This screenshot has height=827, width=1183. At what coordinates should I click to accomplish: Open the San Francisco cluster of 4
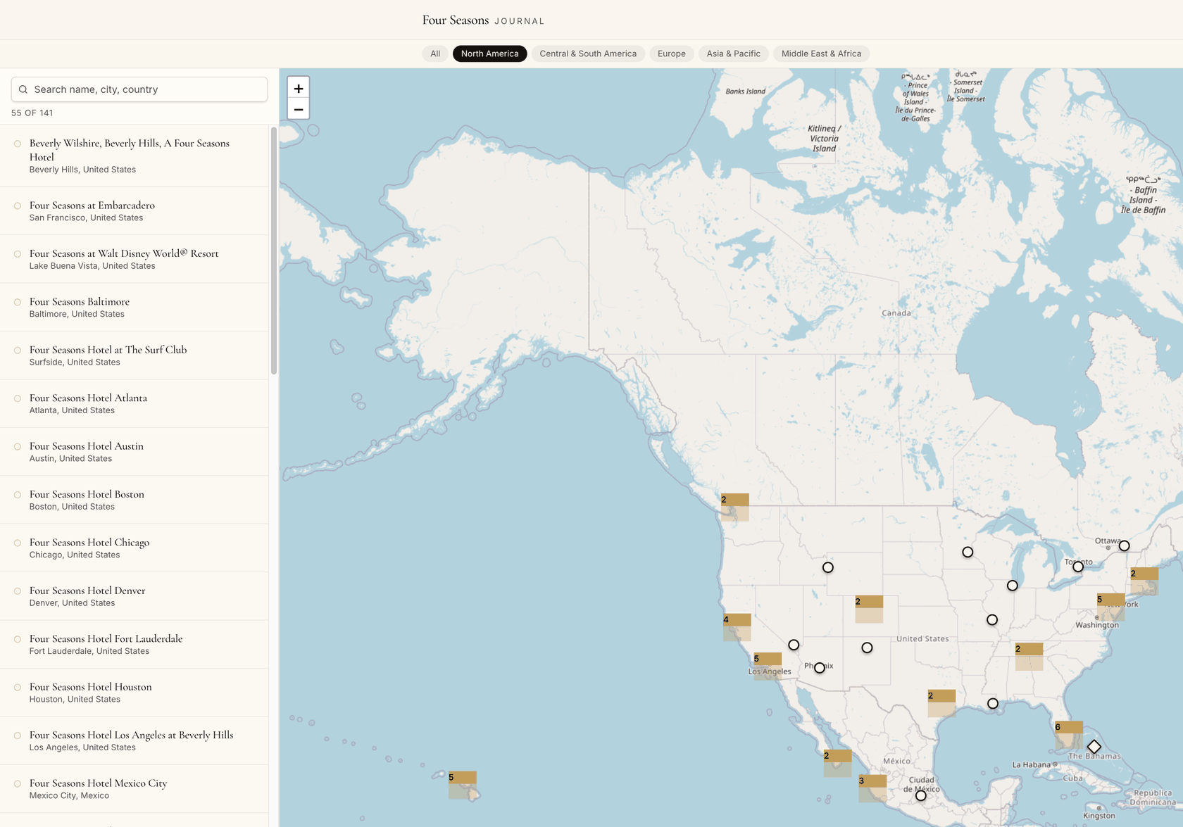737,626
